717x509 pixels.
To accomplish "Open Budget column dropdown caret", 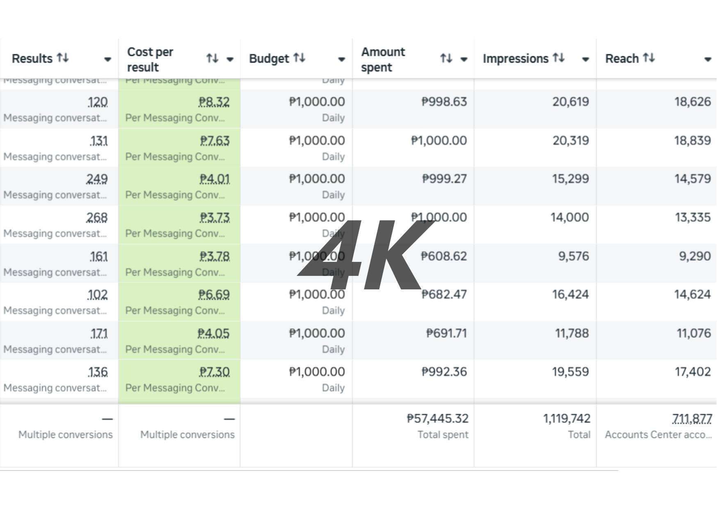I will [x=341, y=59].
